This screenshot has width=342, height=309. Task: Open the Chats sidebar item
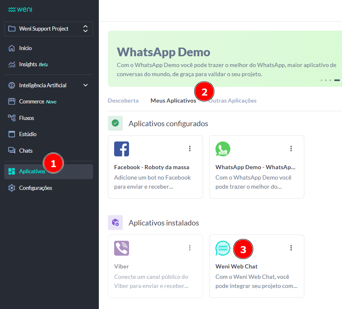coord(26,151)
